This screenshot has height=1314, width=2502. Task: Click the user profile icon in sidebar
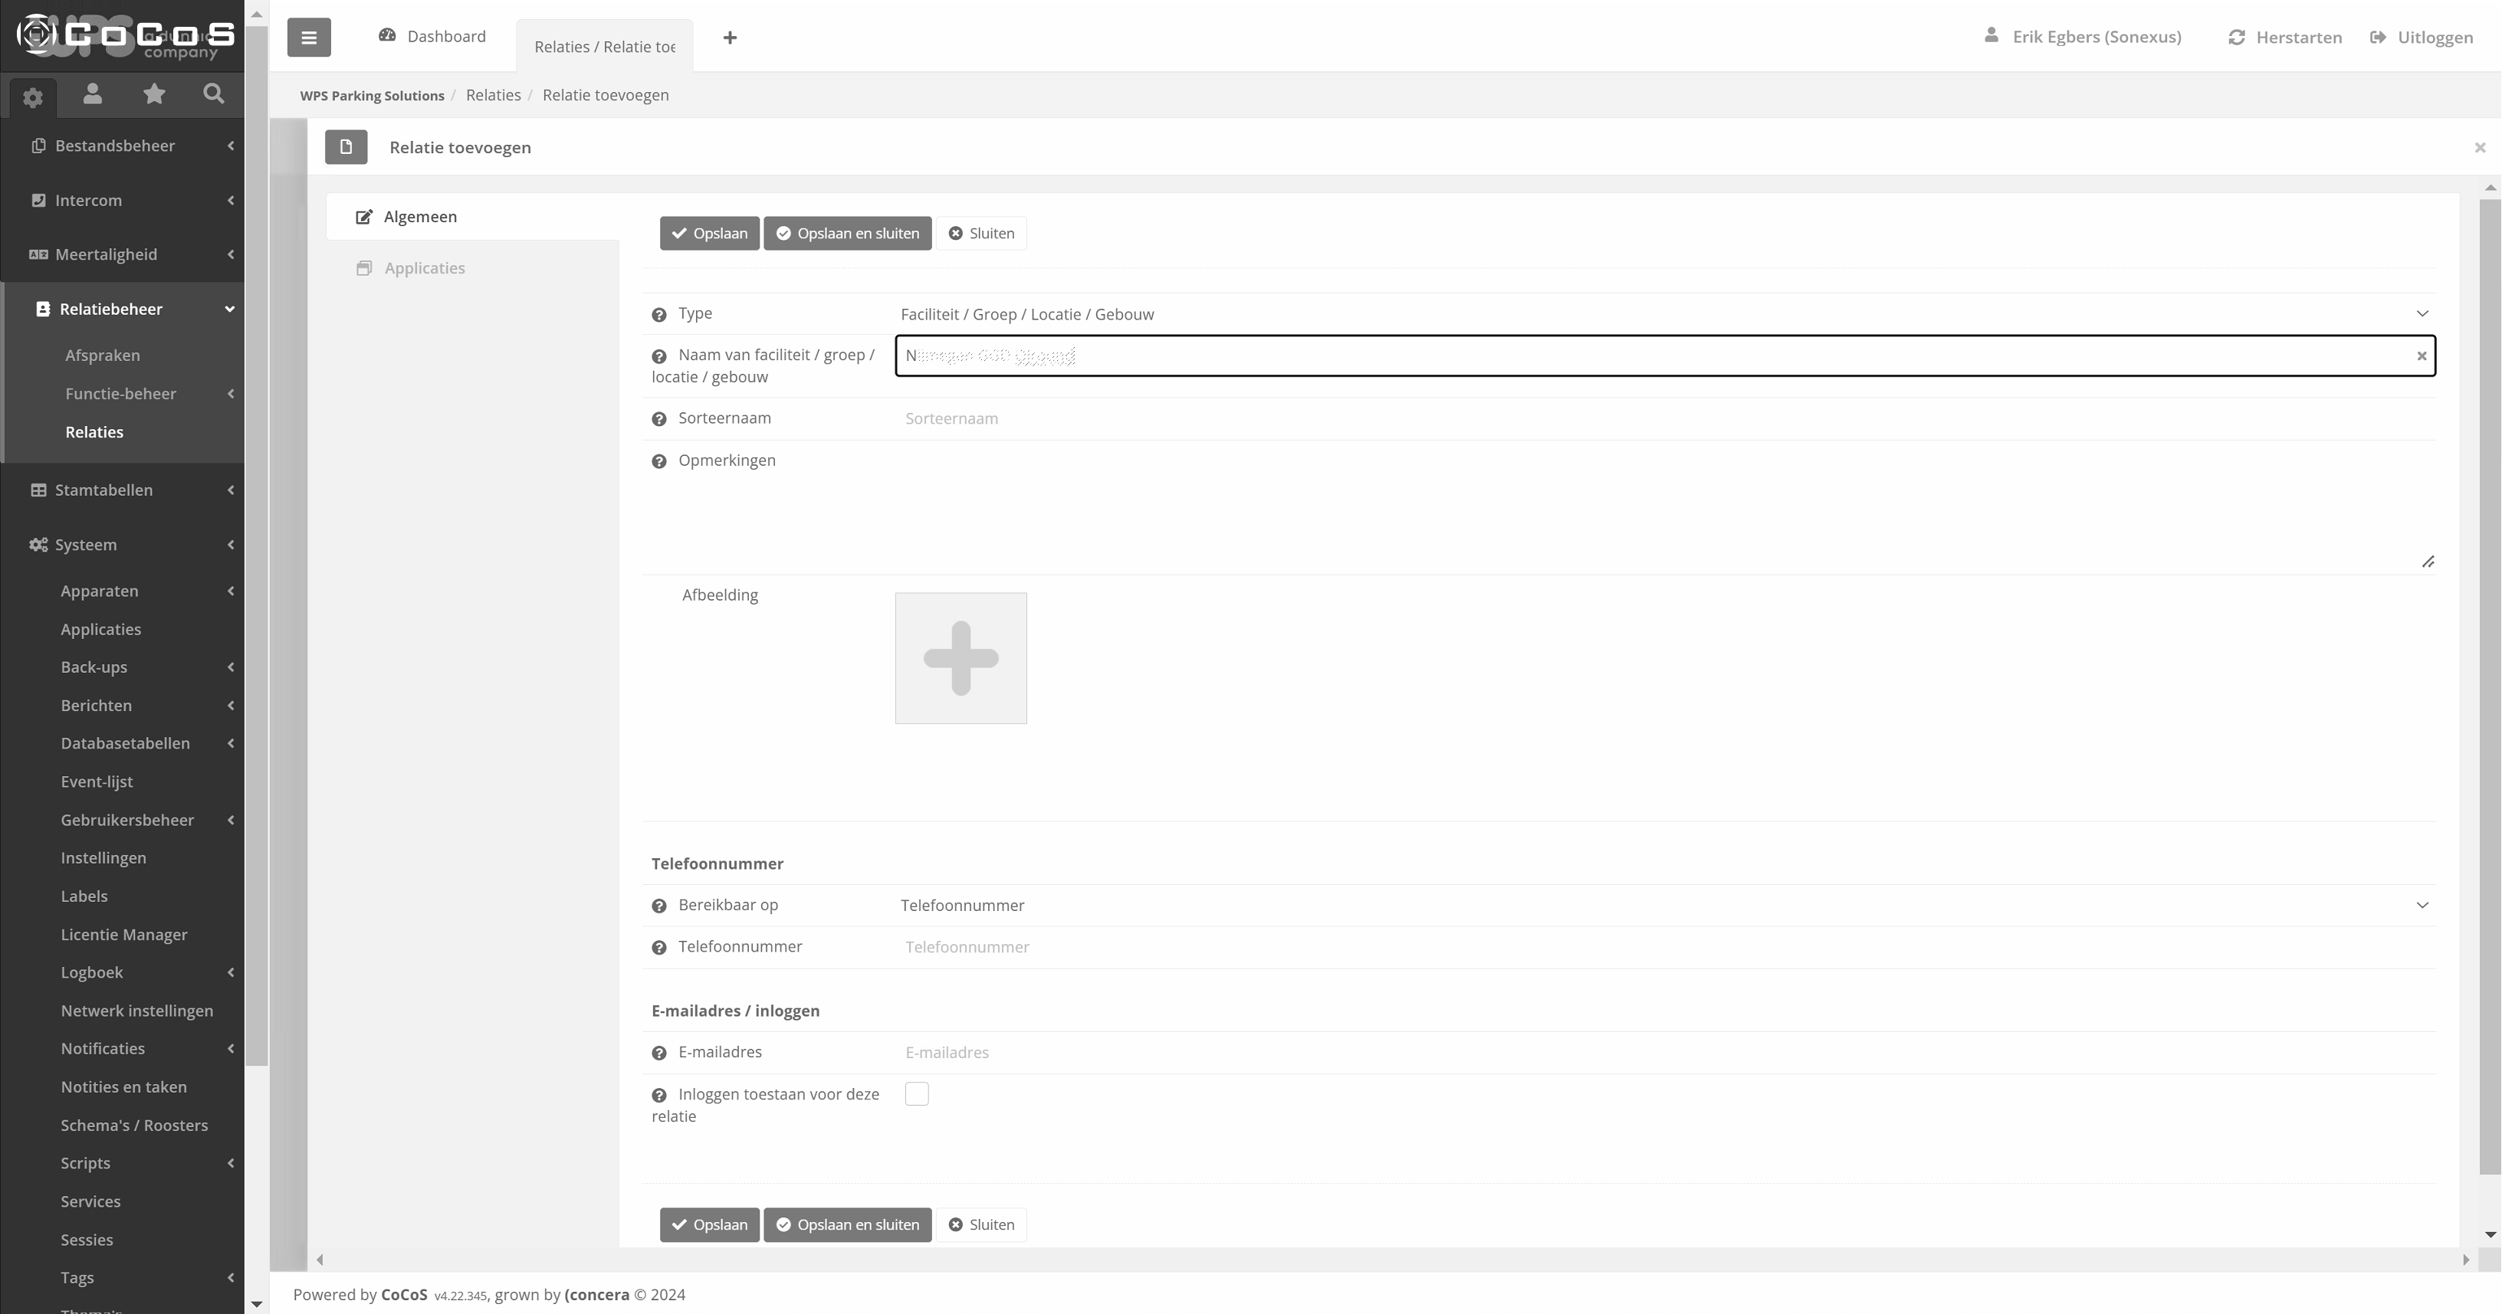click(x=92, y=94)
